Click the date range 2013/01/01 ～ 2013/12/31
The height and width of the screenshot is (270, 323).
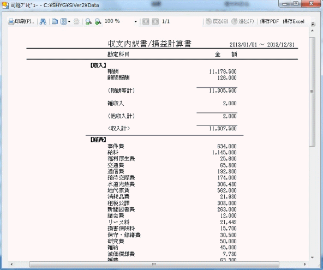pos(262,45)
